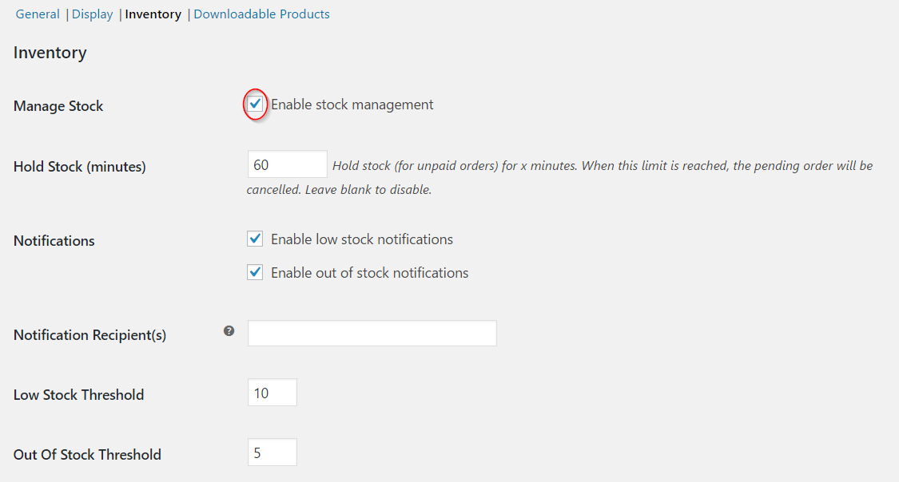Open the help tooltip for Notification Recipient(s)
This screenshot has width=899, height=482.
[229, 331]
